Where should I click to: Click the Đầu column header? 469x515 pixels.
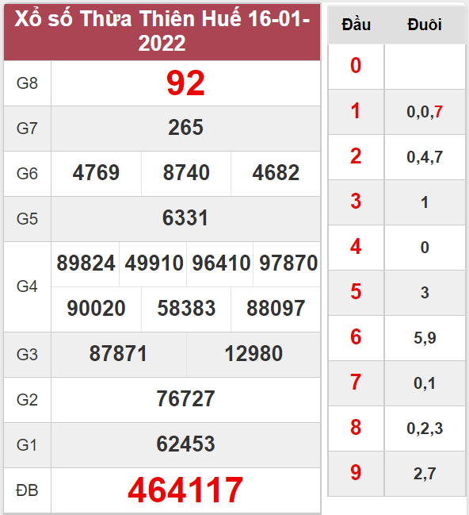pos(357,25)
